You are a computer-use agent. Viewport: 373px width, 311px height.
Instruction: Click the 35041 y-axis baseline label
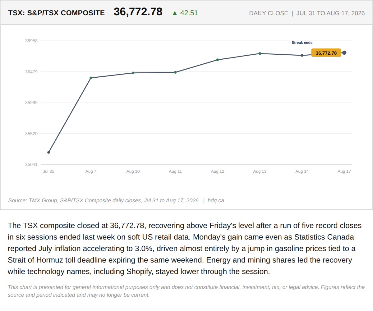coord(31,164)
